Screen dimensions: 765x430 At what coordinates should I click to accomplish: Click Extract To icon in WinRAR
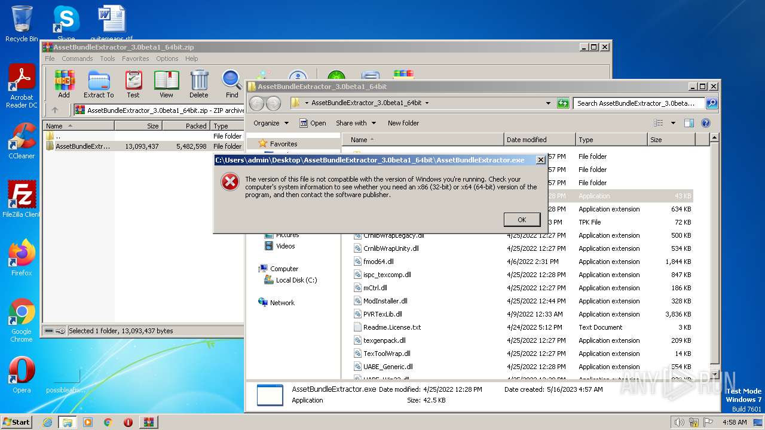[x=99, y=84]
